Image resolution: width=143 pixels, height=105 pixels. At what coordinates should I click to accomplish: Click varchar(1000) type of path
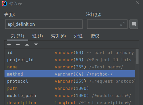tap(72, 89)
